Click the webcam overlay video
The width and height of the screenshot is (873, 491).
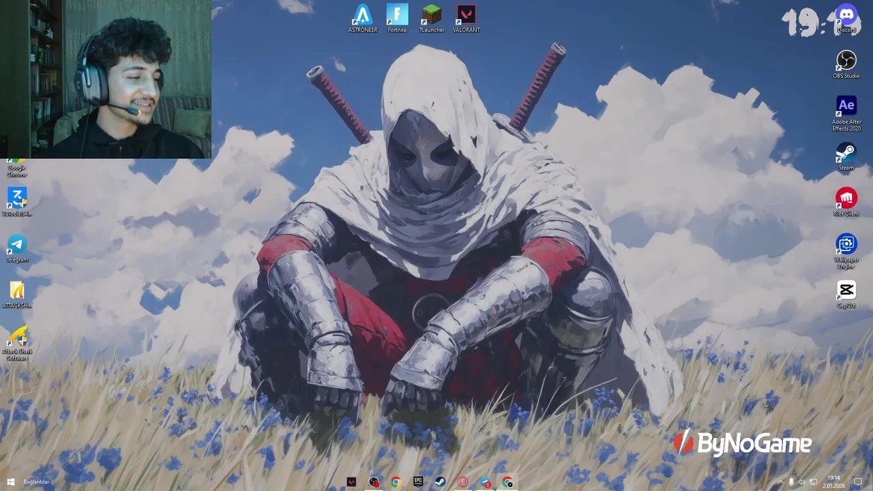coord(106,79)
